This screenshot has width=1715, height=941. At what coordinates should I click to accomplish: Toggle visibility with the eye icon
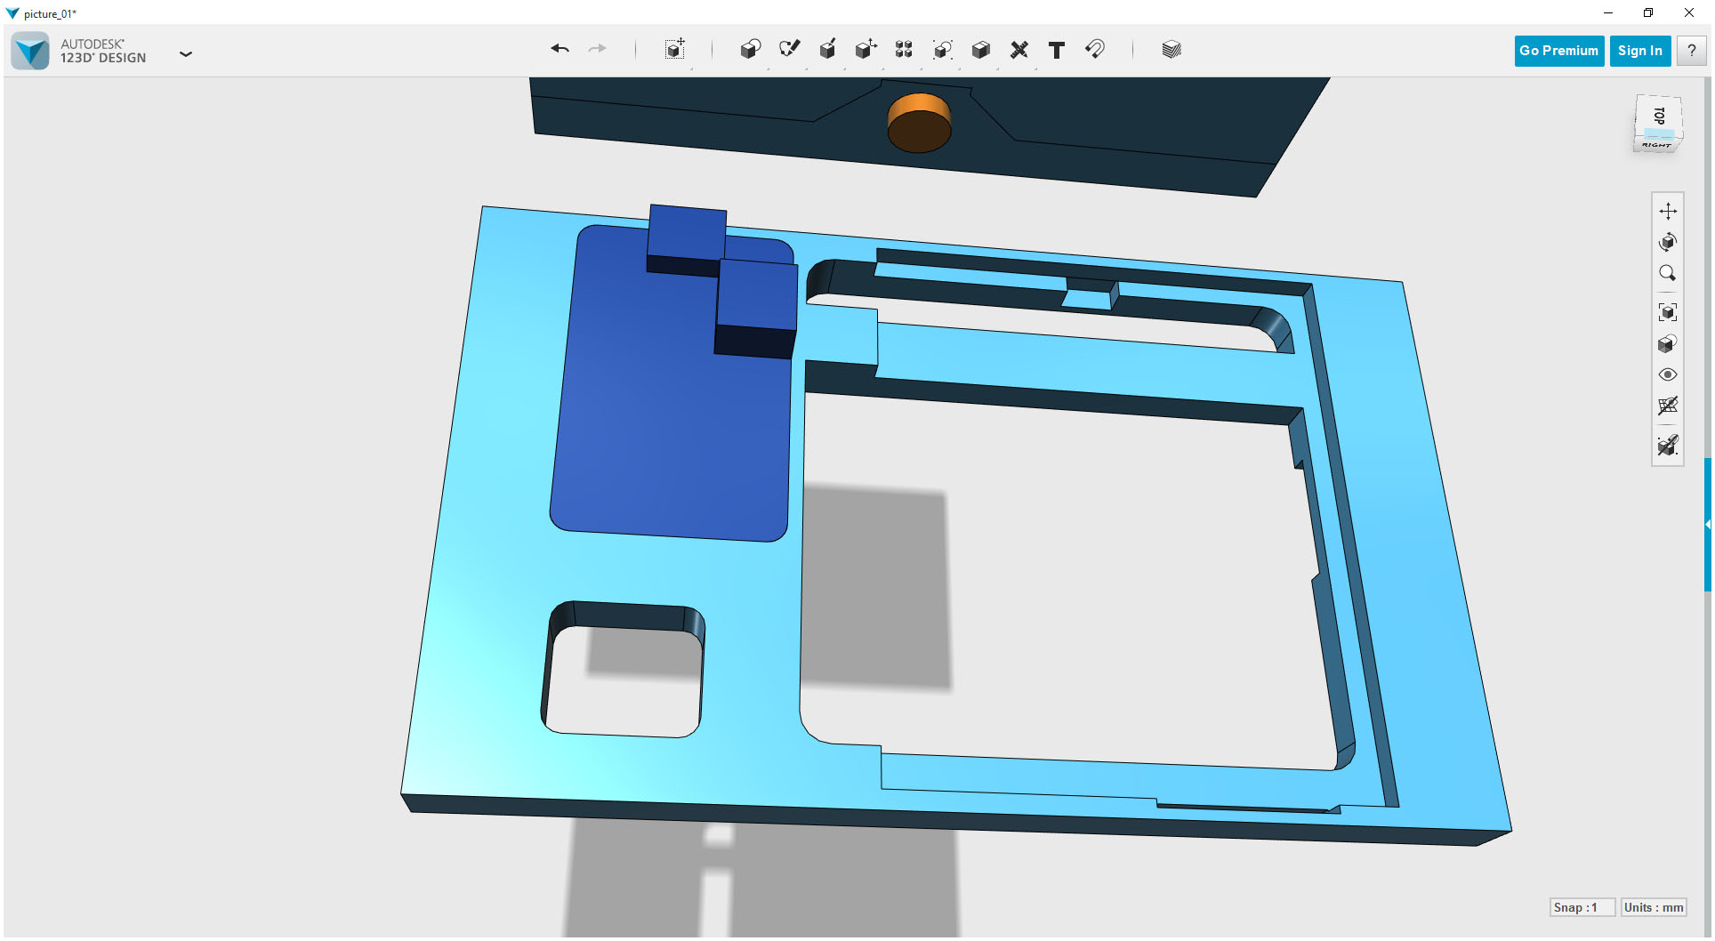pyautogui.click(x=1668, y=374)
